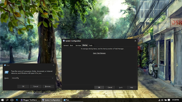
Task: Switch to the Services tab
Action: [x=78, y=45]
